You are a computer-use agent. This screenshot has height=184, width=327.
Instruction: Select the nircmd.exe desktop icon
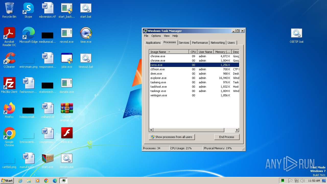(67, 35)
